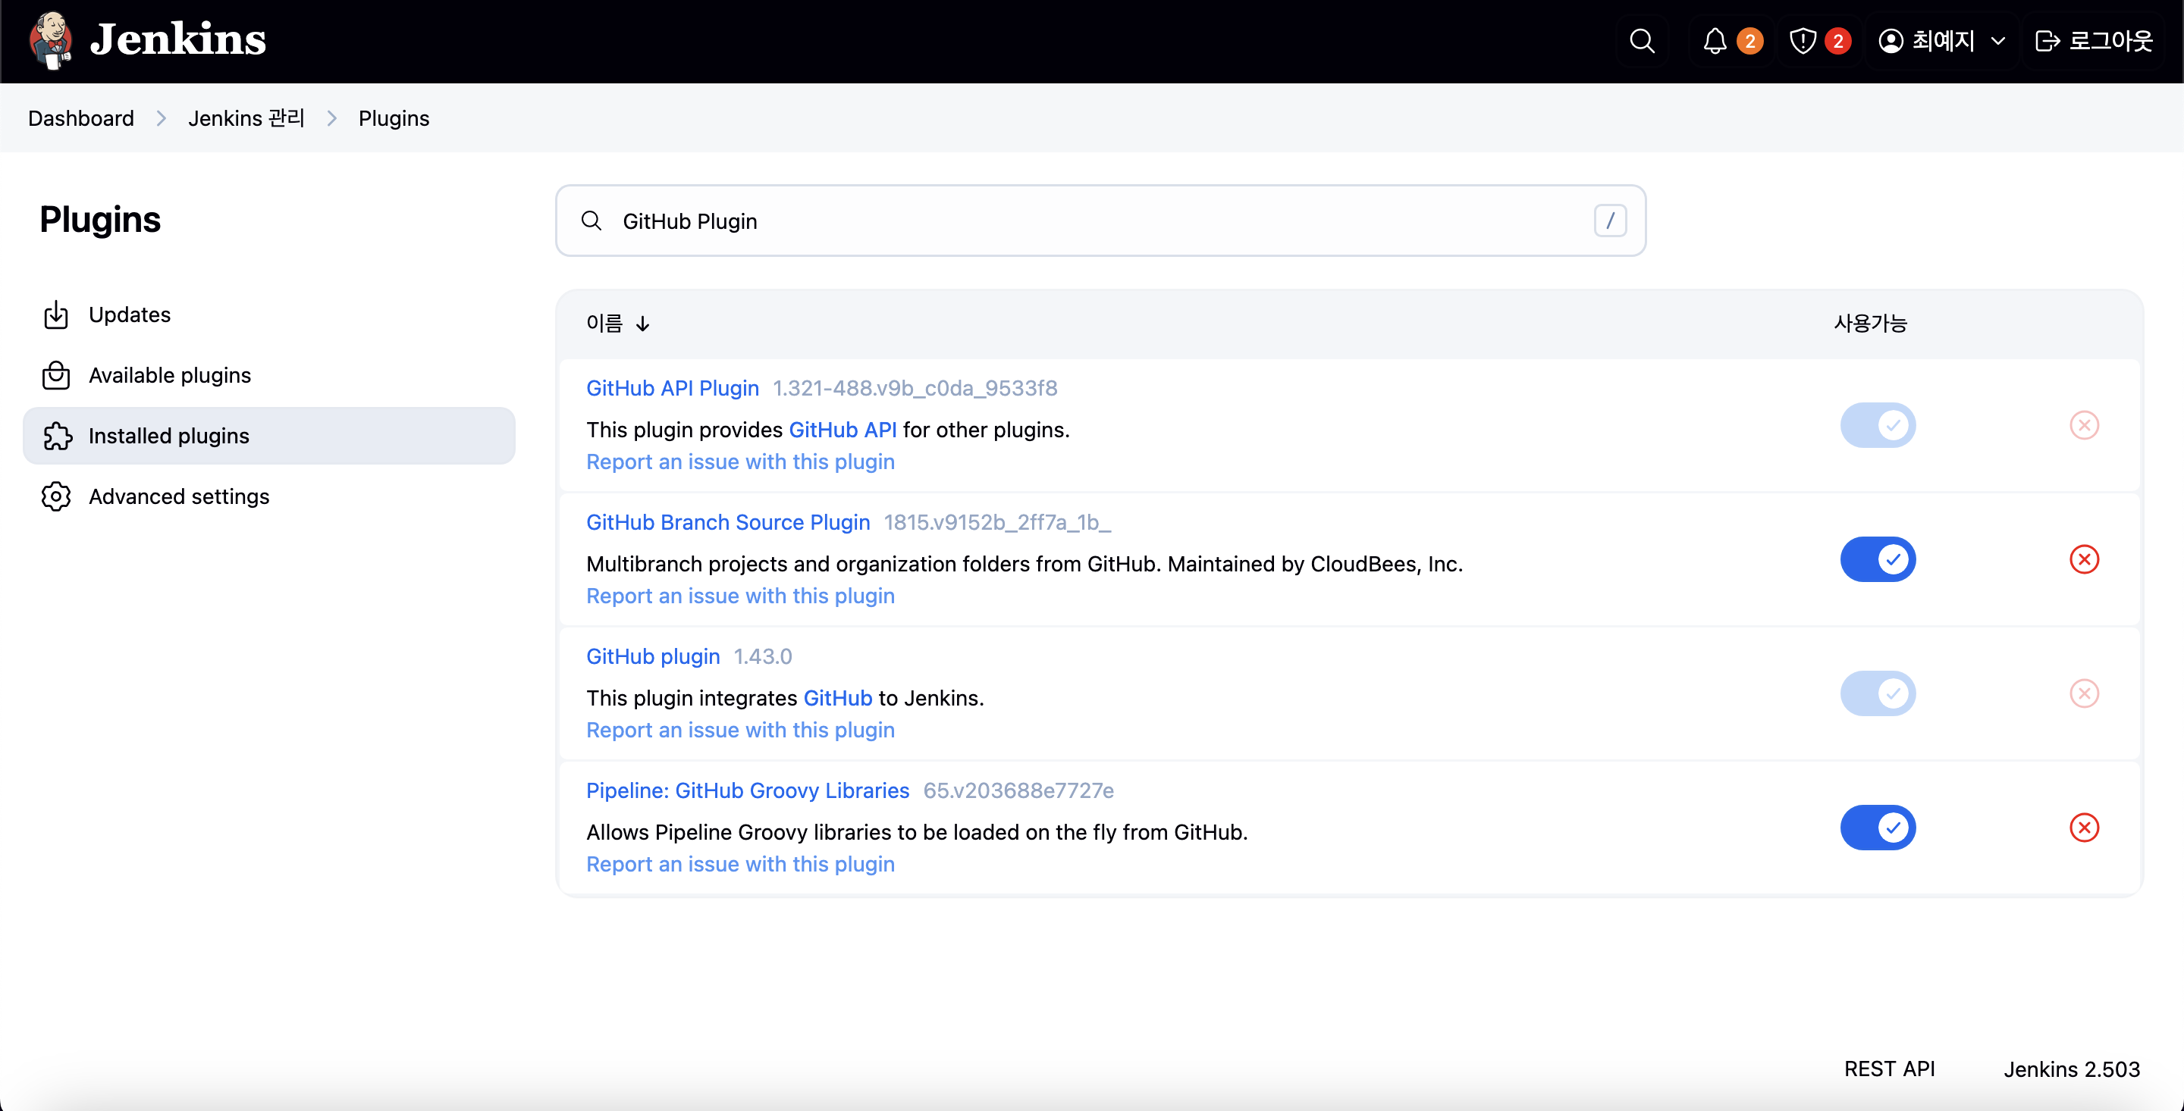Report an issue for GitHub plugin
Image resolution: width=2184 pixels, height=1111 pixels.
tap(740, 729)
